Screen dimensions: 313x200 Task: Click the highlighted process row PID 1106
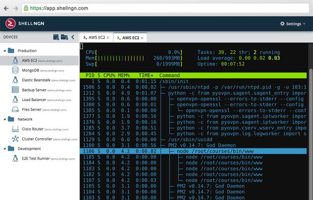pos(193,151)
